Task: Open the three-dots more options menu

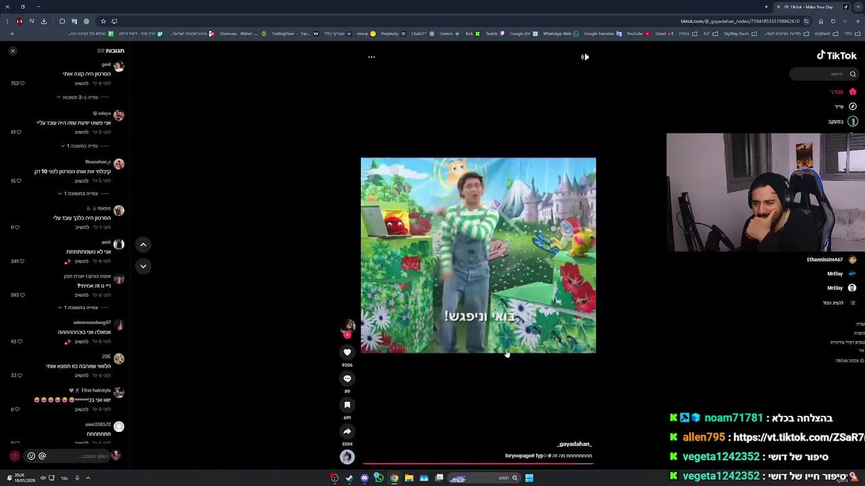Action: [x=372, y=57]
